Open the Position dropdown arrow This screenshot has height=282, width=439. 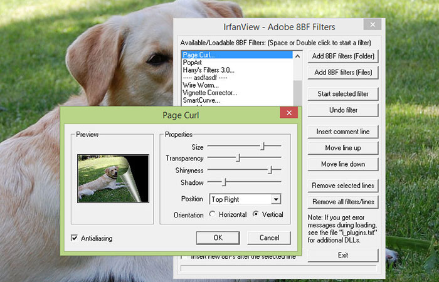pyautogui.click(x=276, y=199)
